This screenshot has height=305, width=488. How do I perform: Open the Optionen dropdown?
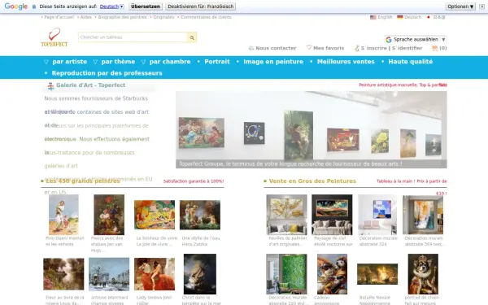(460, 7)
